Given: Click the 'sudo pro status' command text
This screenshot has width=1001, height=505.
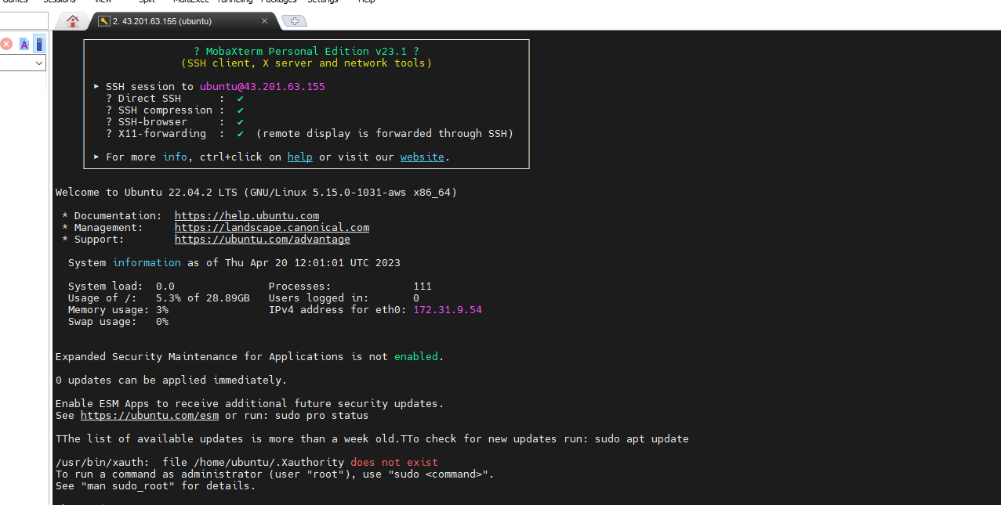Looking at the screenshot, I should pos(322,415).
